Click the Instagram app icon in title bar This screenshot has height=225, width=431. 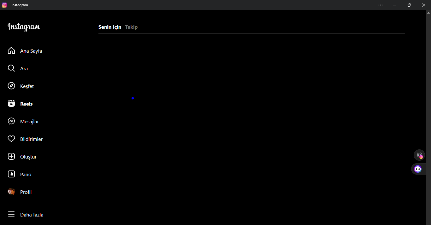4,5
